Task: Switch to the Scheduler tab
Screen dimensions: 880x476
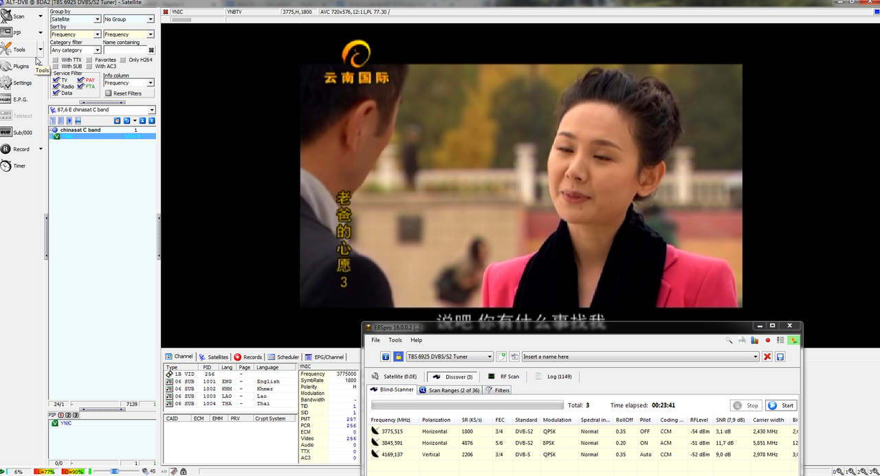Action: click(284, 357)
